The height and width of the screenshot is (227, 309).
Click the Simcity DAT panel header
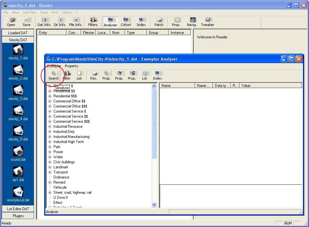pyautogui.click(x=18, y=40)
